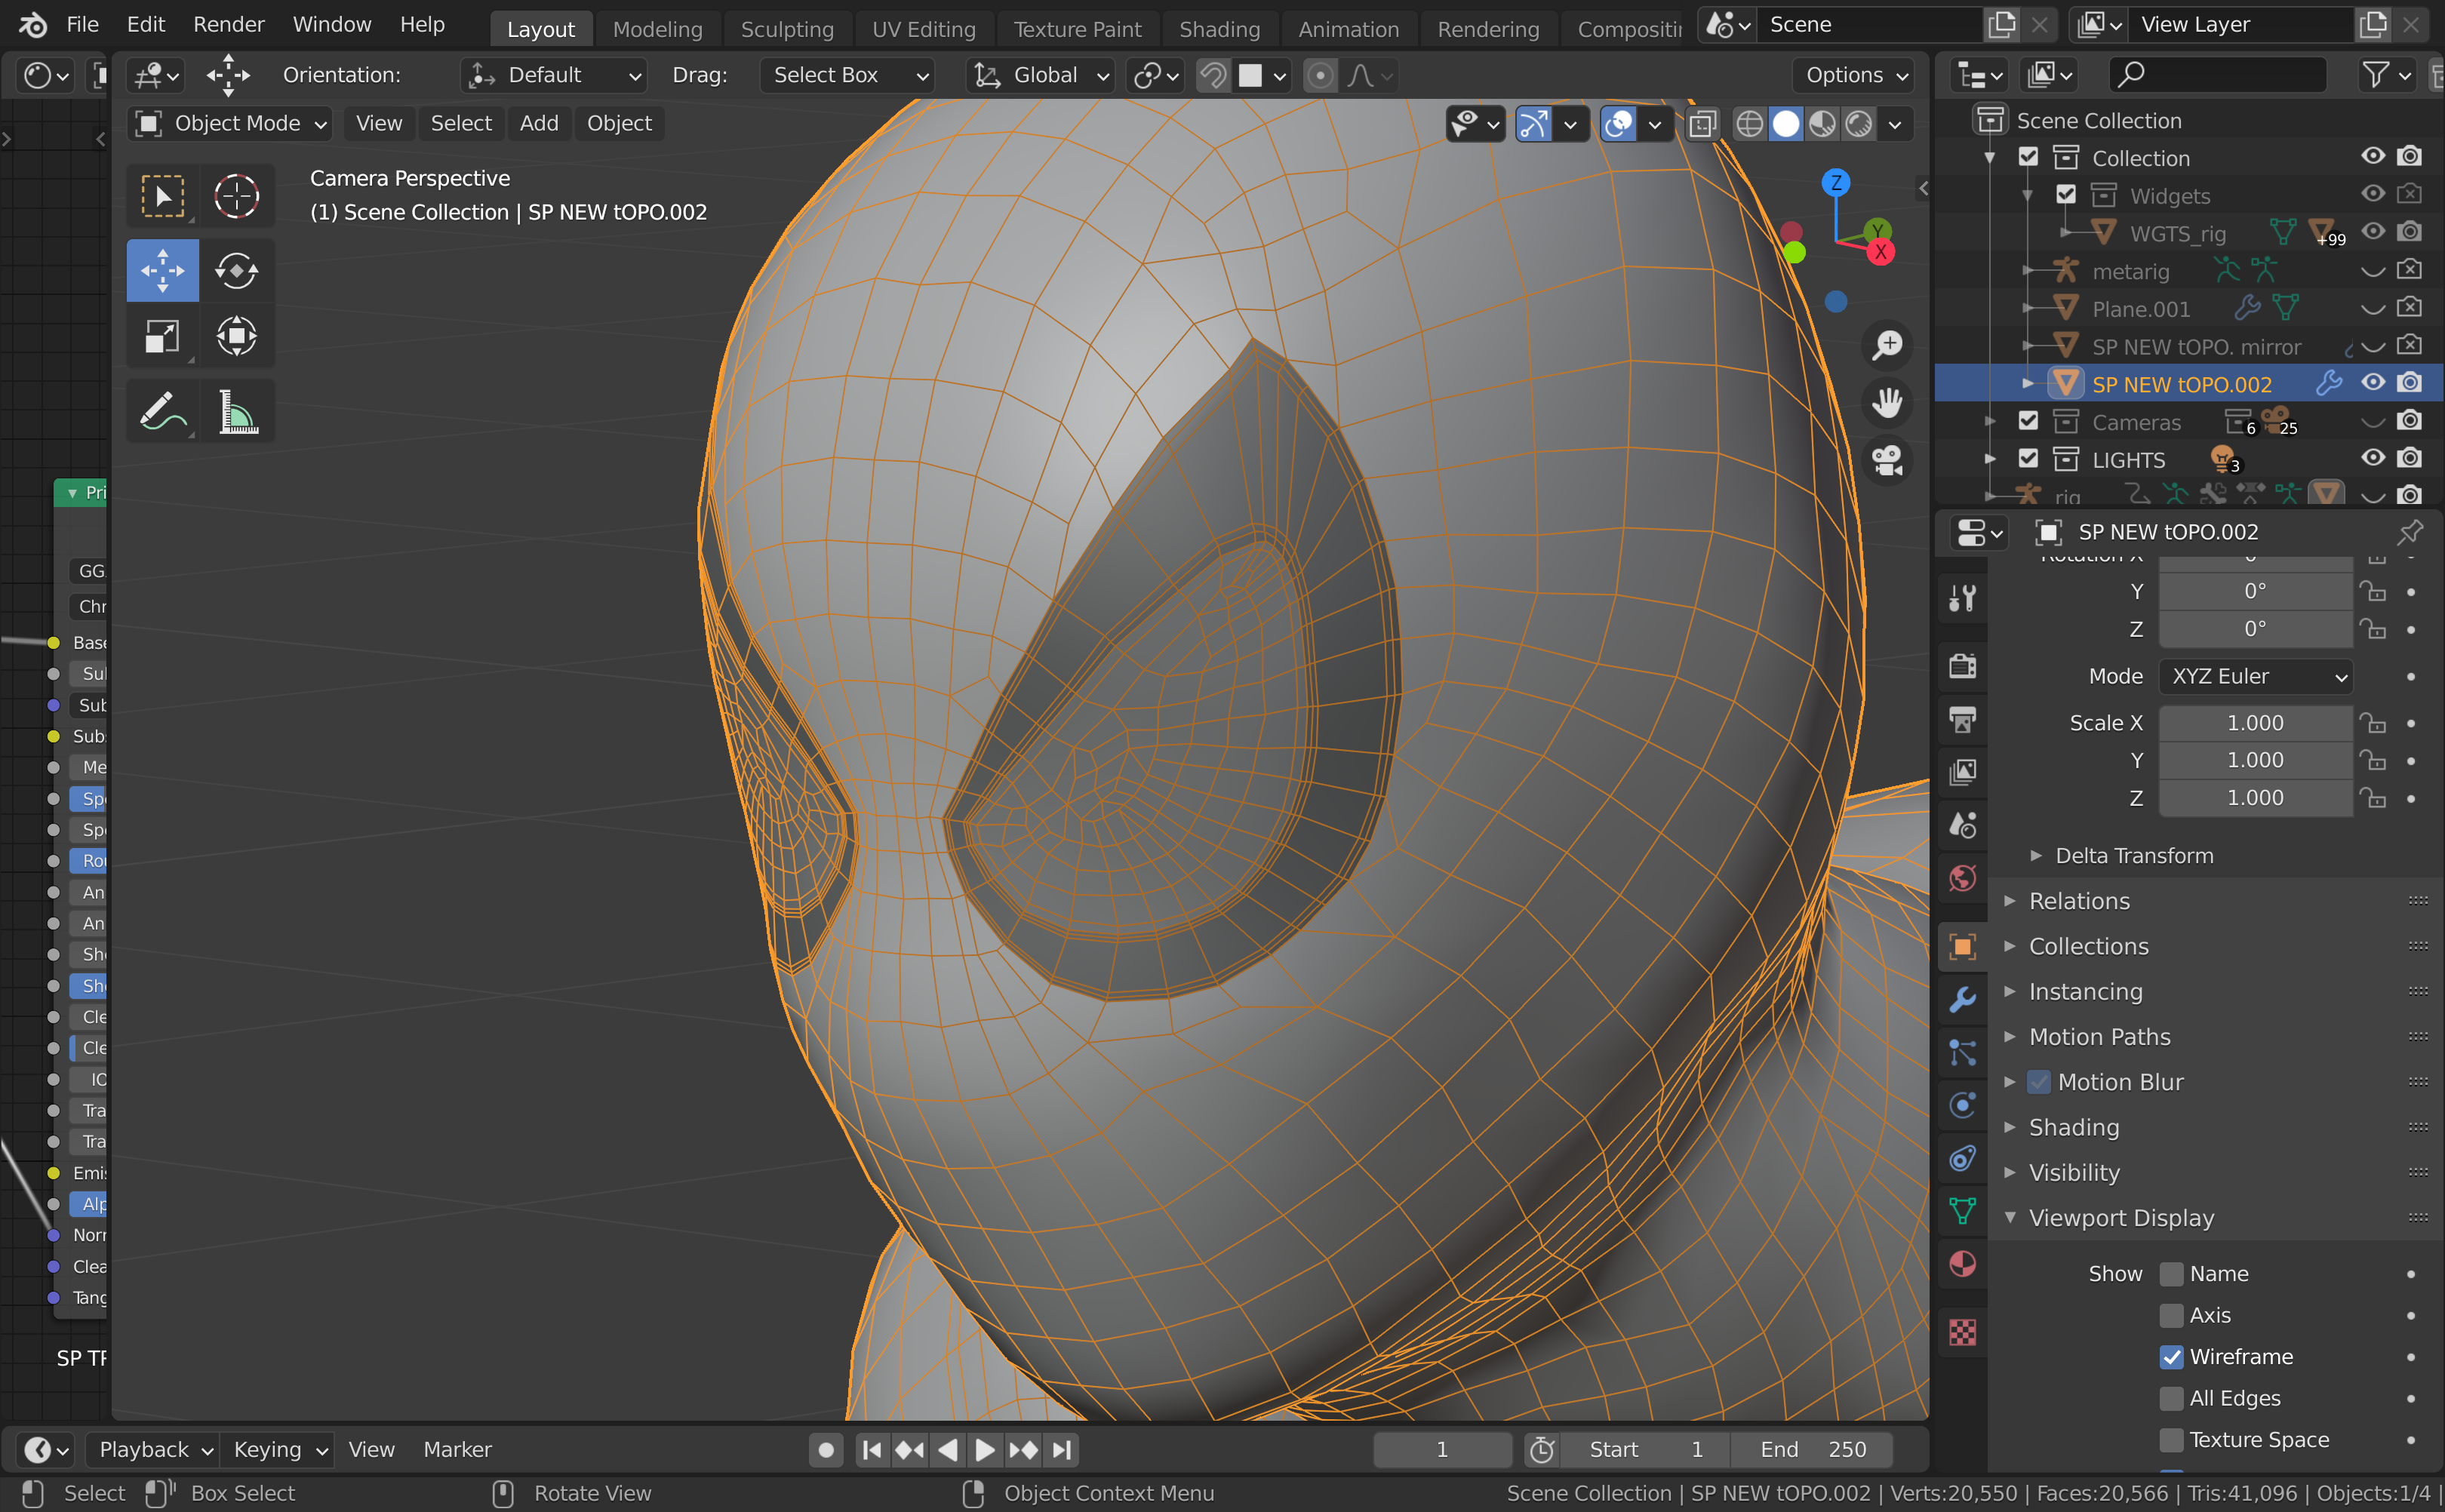
Task: Open the XYZ Euler rotation mode dropdown
Action: 2256,677
